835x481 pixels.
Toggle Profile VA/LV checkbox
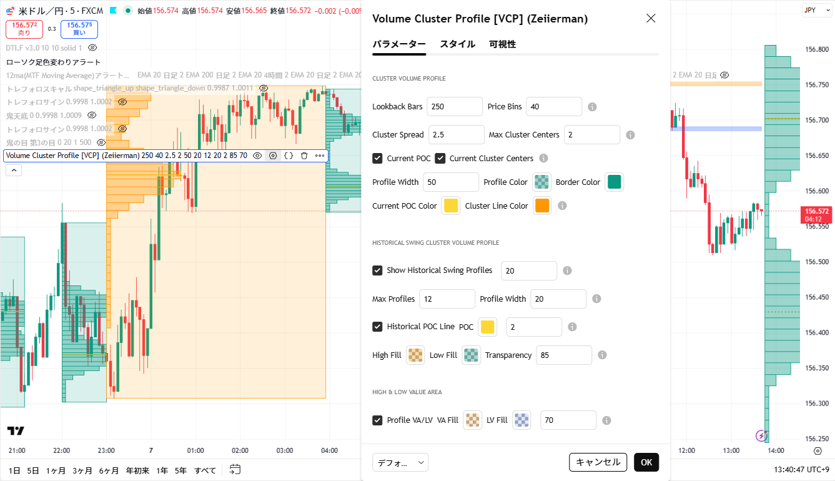tap(377, 420)
